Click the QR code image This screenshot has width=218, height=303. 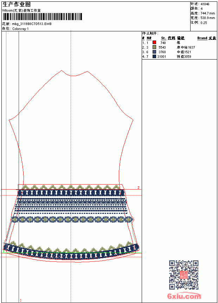pos(184,274)
